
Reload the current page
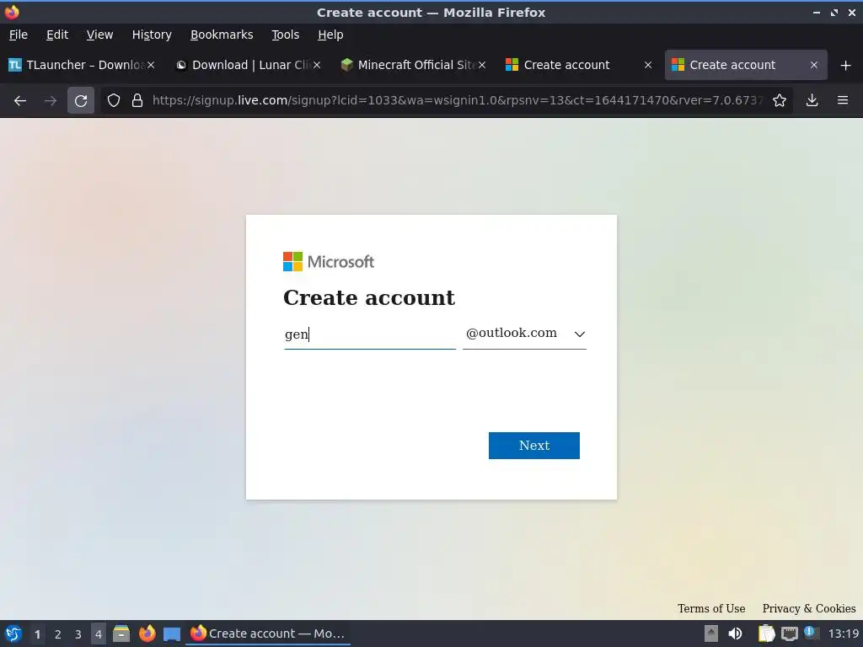[x=81, y=101]
